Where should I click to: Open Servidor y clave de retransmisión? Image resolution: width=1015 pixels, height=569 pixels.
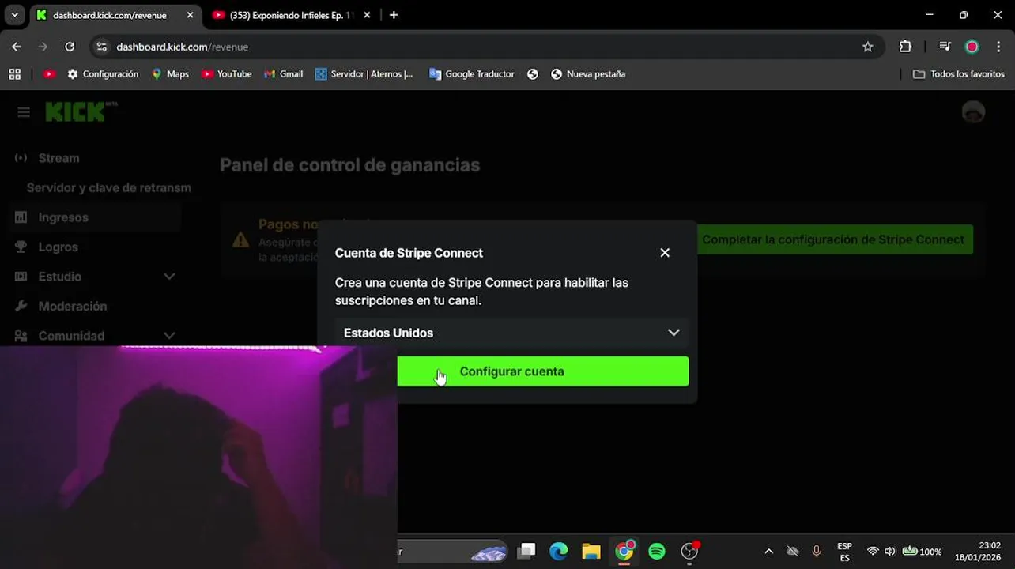click(x=108, y=187)
